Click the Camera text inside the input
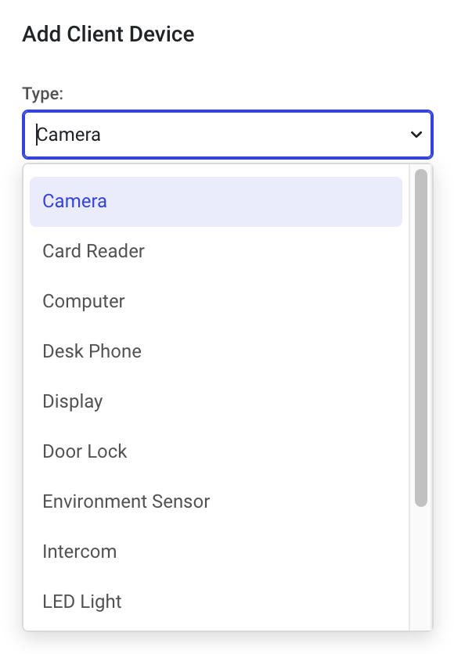The image size is (454, 654). 68,135
